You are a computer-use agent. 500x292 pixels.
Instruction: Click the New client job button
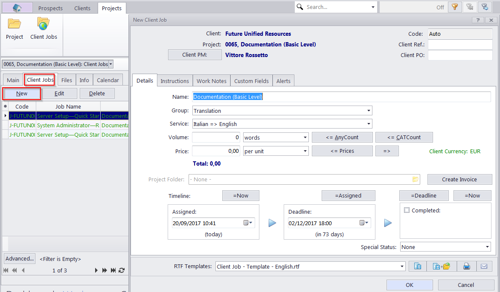point(22,94)
